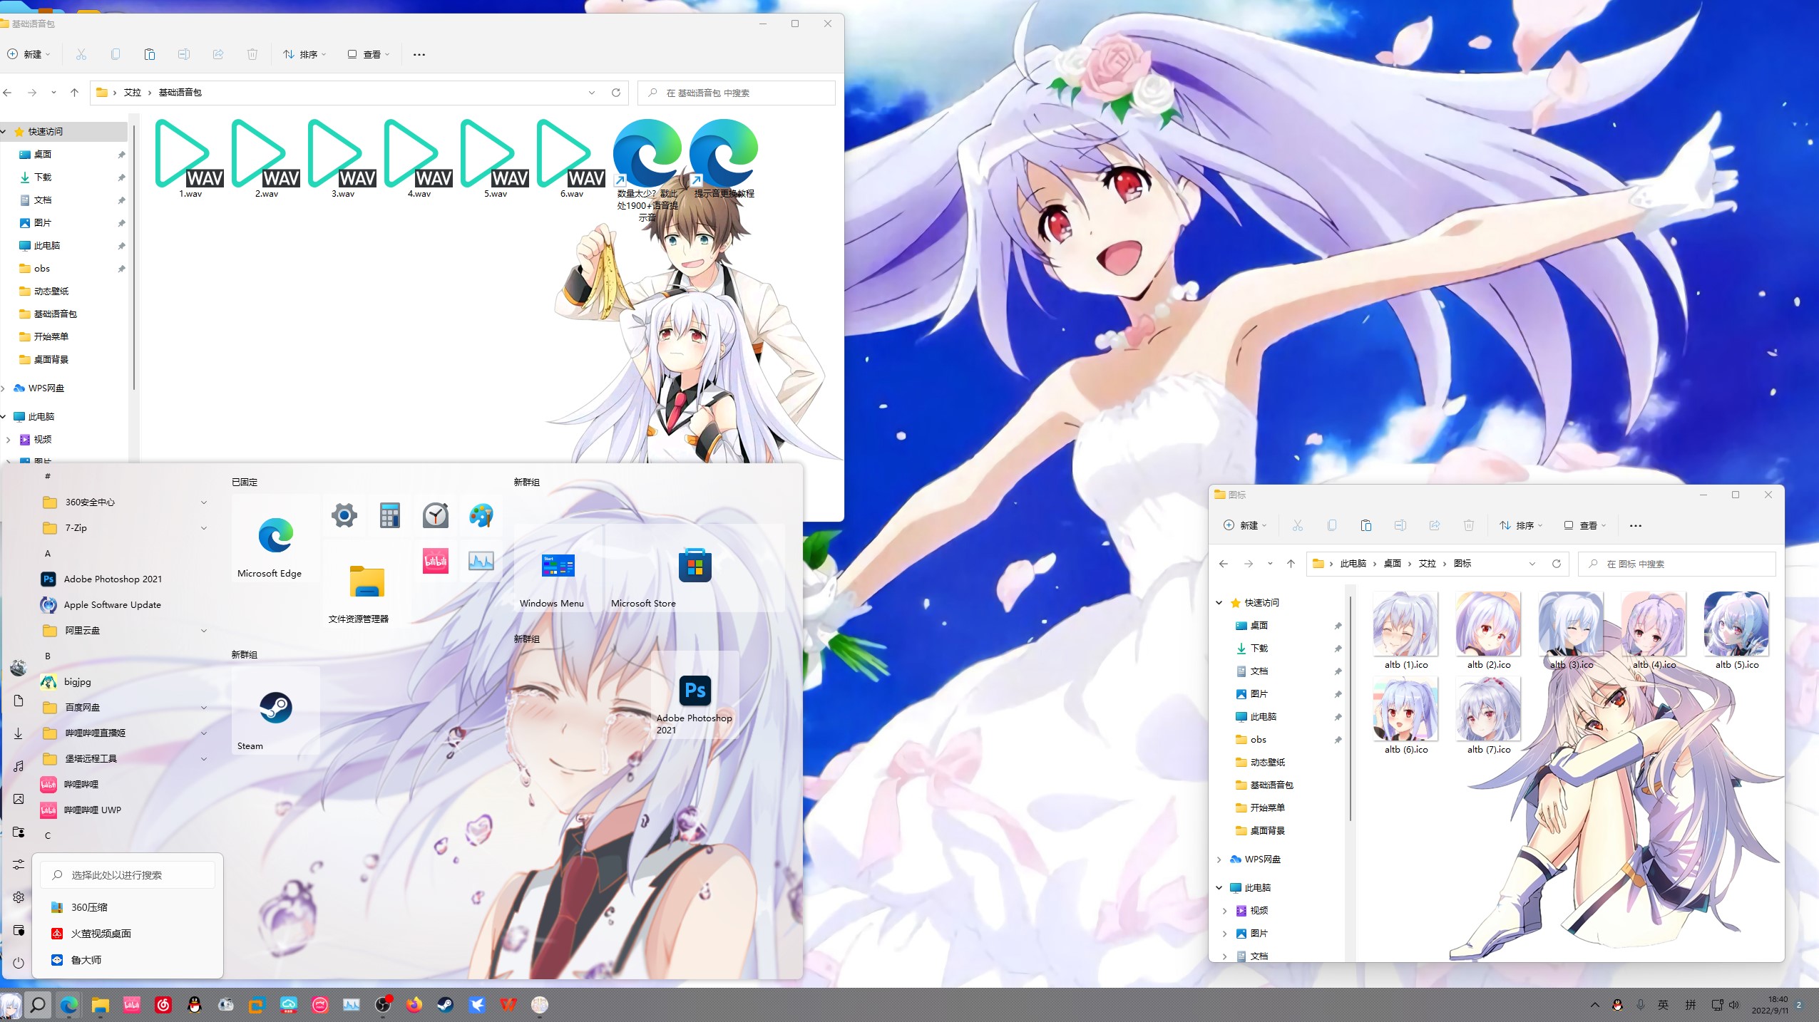Click delete icon in 图标 window toolbar
The width and height of the screenshot is (1819, 1022).
[1468, 525]
